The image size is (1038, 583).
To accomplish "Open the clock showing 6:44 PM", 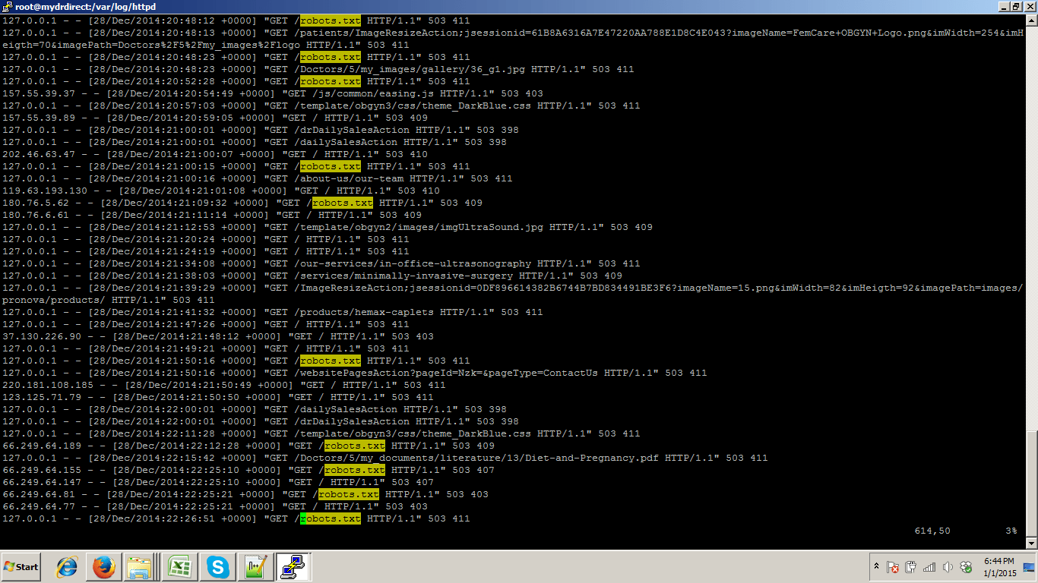I will (998, 566).
